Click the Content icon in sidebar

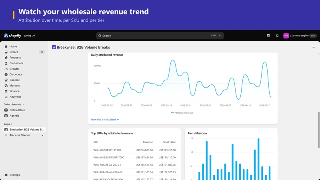coord(6,80)
